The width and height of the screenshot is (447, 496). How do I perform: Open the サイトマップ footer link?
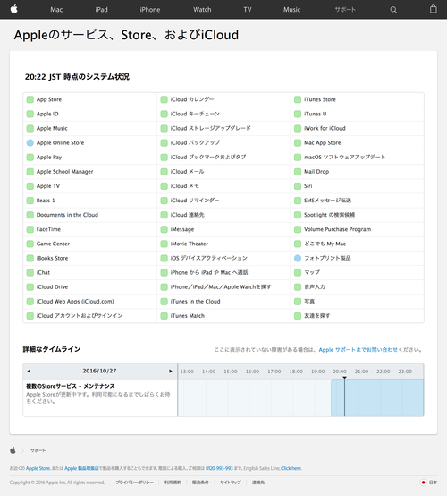click(x=231, y=483)
